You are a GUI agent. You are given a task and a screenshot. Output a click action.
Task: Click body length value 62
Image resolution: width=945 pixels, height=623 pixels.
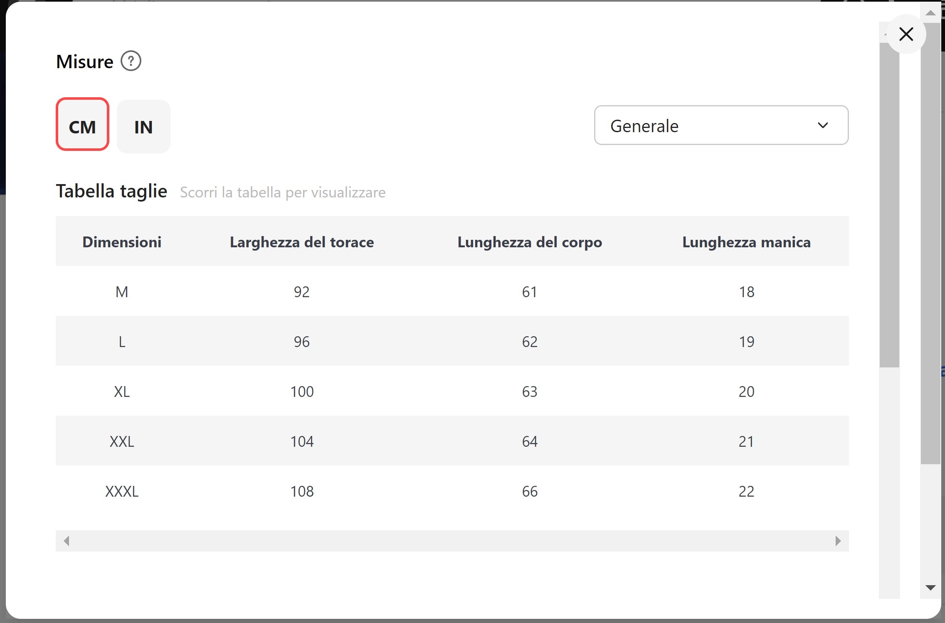530,342
